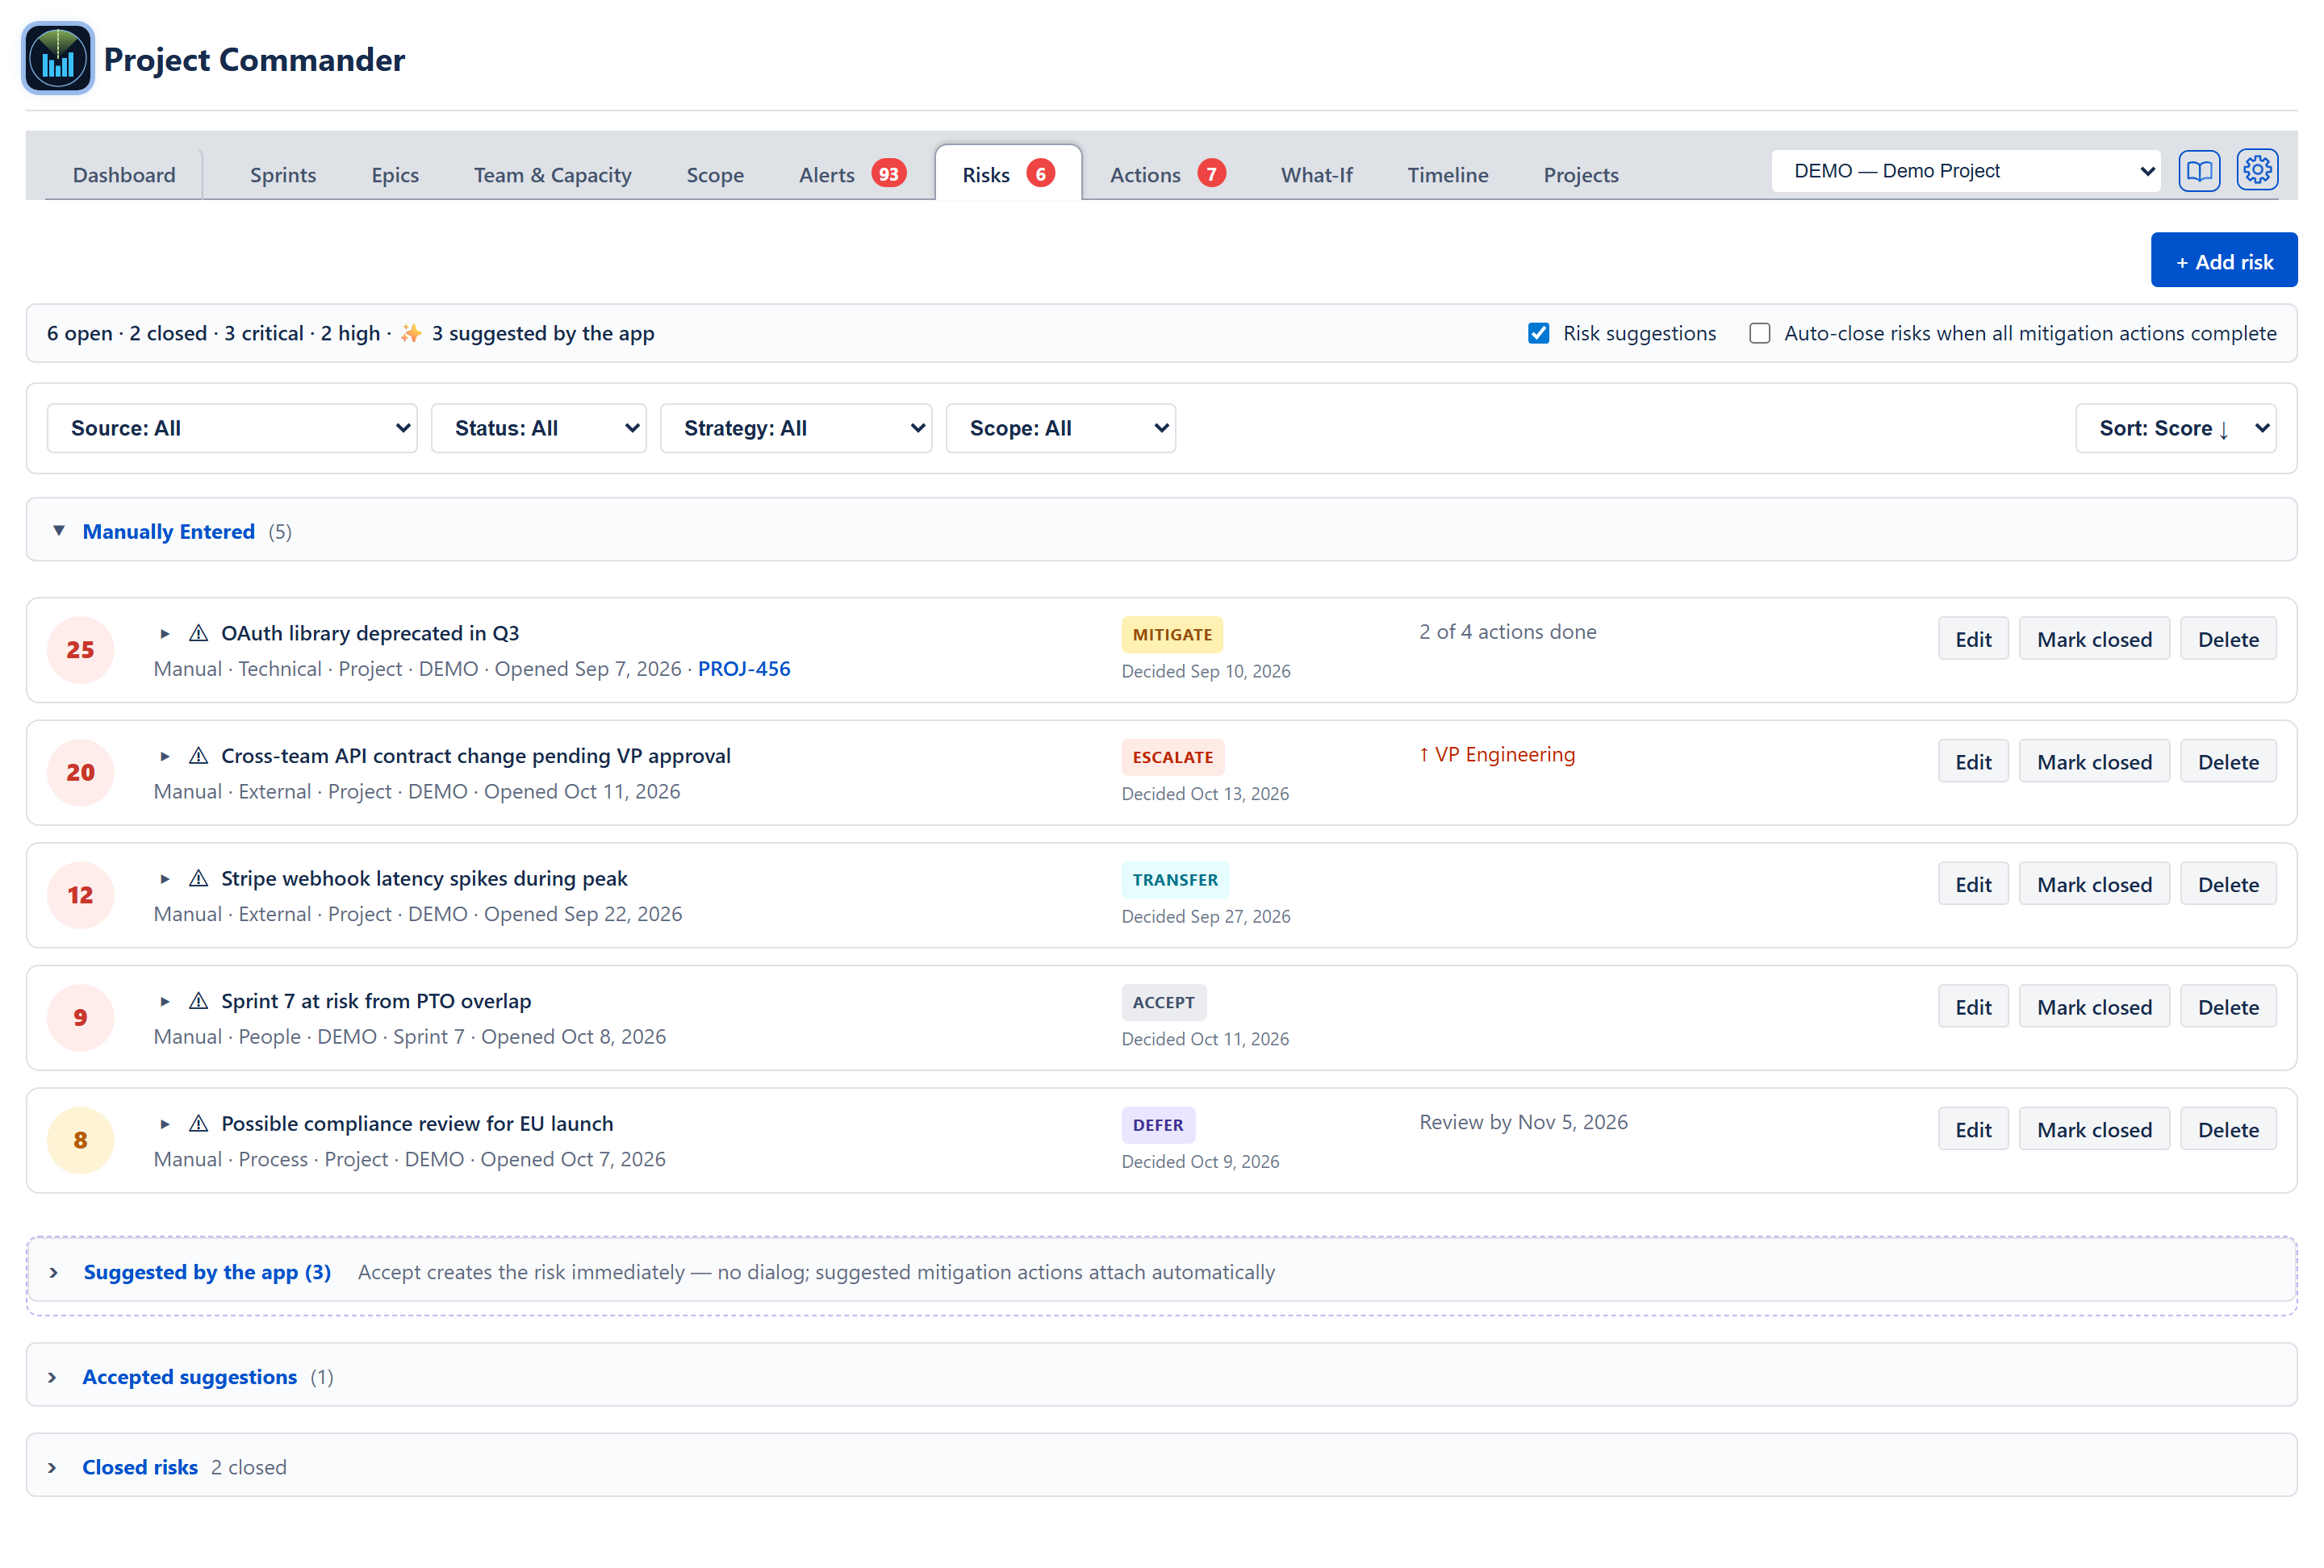Open the documentation book icon
This screenshot has height=1568, width=2324.
(2198, 171)
